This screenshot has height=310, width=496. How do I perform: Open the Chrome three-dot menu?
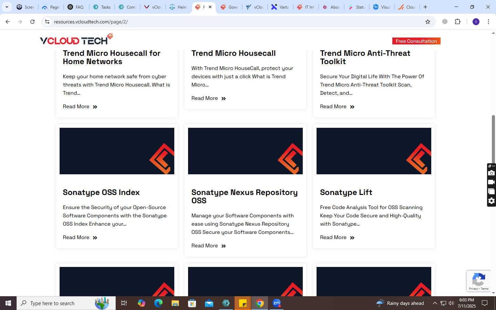pyautogui.click(x=488, y=22)
